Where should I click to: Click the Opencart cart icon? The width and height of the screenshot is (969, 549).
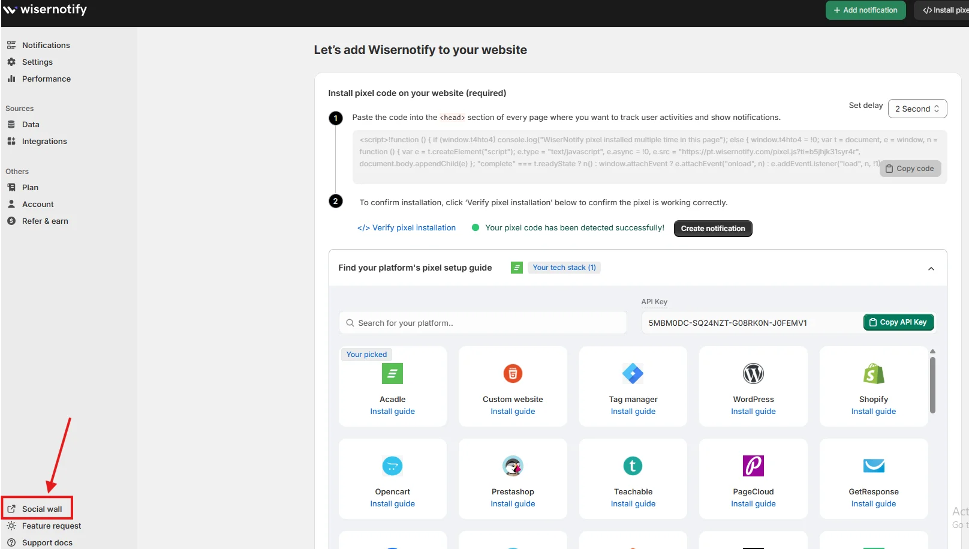(x=392, y=466)
